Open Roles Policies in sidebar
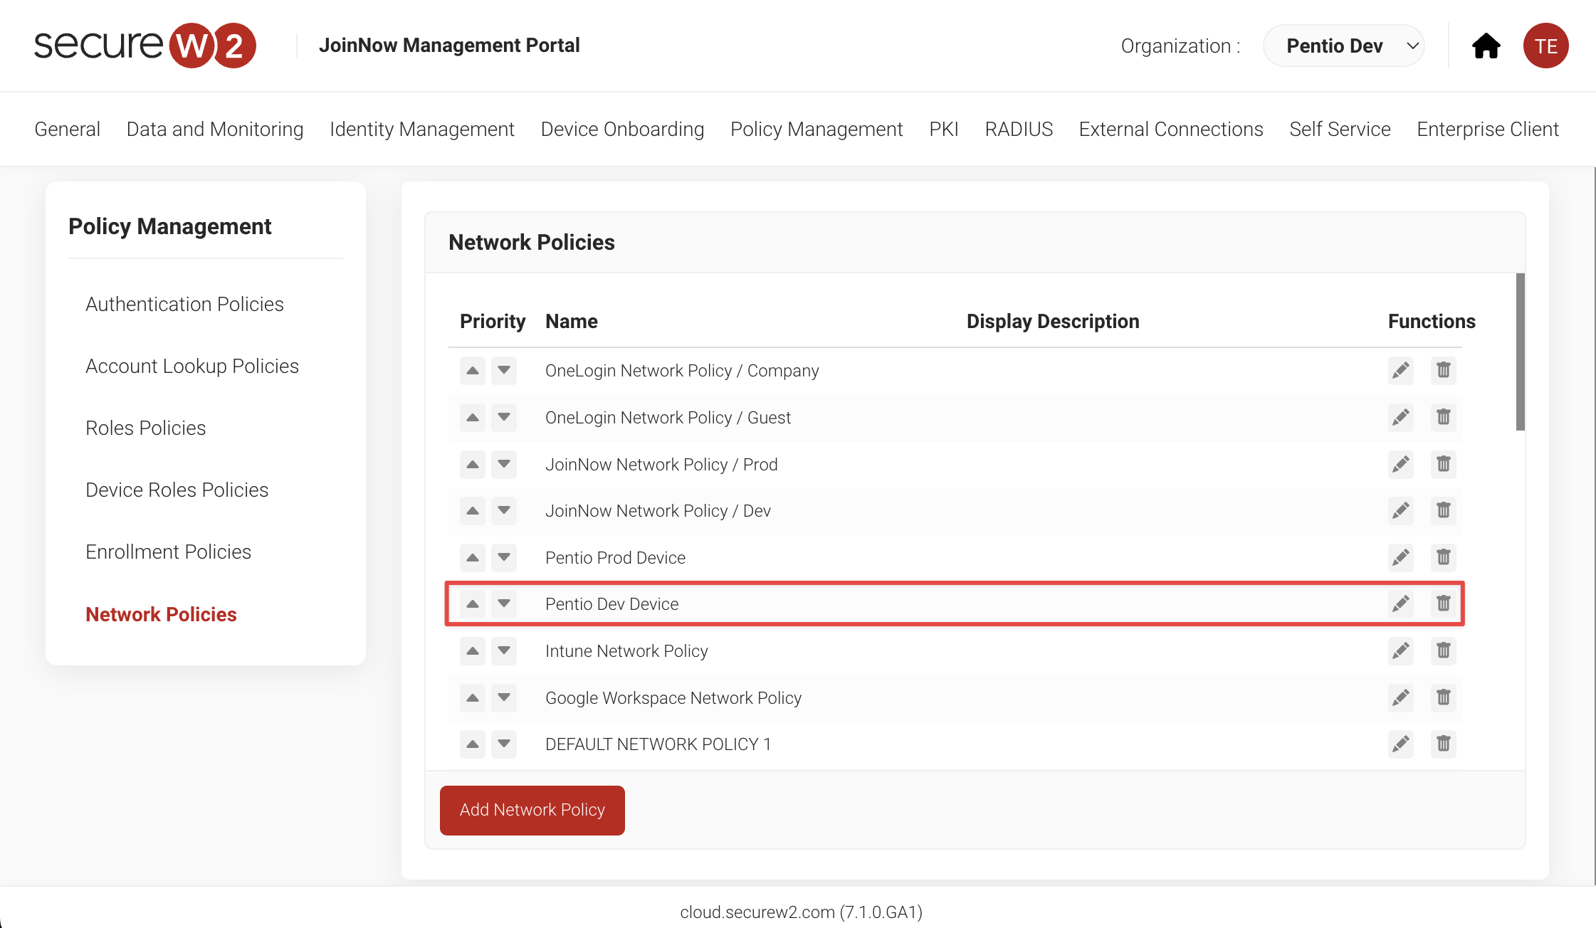This screenshot has width=1596, height=928. (145, 428)
